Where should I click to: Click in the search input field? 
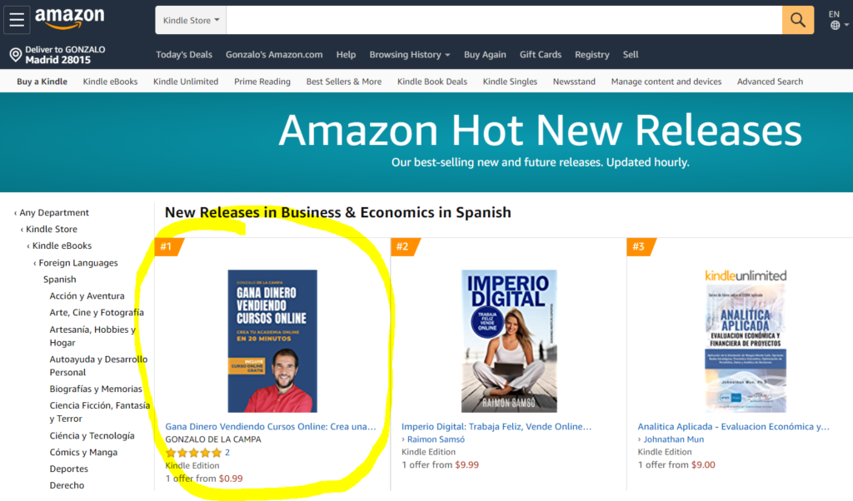pyautogui.click(x=504, y=20)
